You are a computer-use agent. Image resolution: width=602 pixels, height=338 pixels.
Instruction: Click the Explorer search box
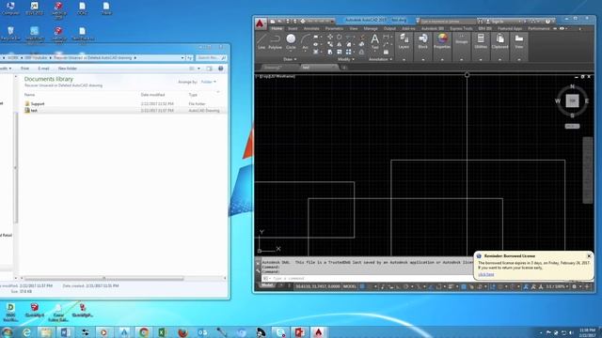tap(211, 58)
